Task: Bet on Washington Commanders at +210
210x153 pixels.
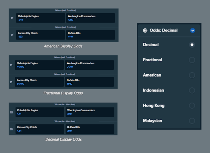Action: click(x=90, y=18)
